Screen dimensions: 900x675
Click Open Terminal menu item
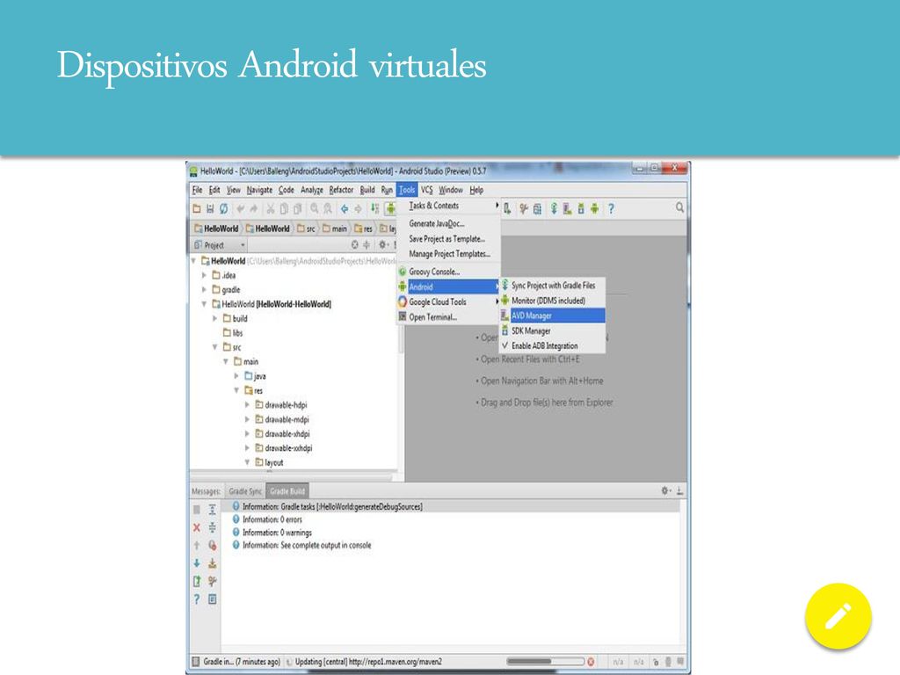[449, 317]
